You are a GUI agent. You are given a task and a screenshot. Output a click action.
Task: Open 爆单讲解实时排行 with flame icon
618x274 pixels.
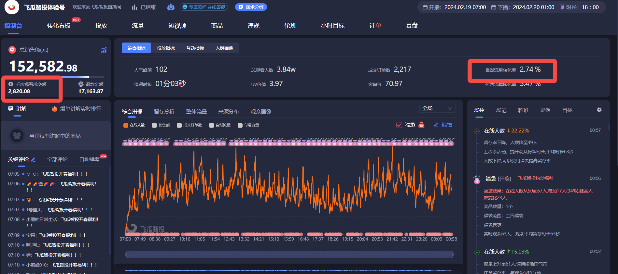77,109
